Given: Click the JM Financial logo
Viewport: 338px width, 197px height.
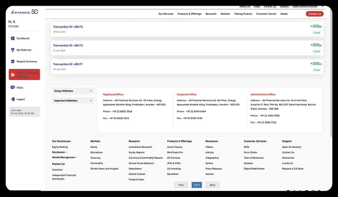Looking at the screenshot, I should click(x=25, y=12).
